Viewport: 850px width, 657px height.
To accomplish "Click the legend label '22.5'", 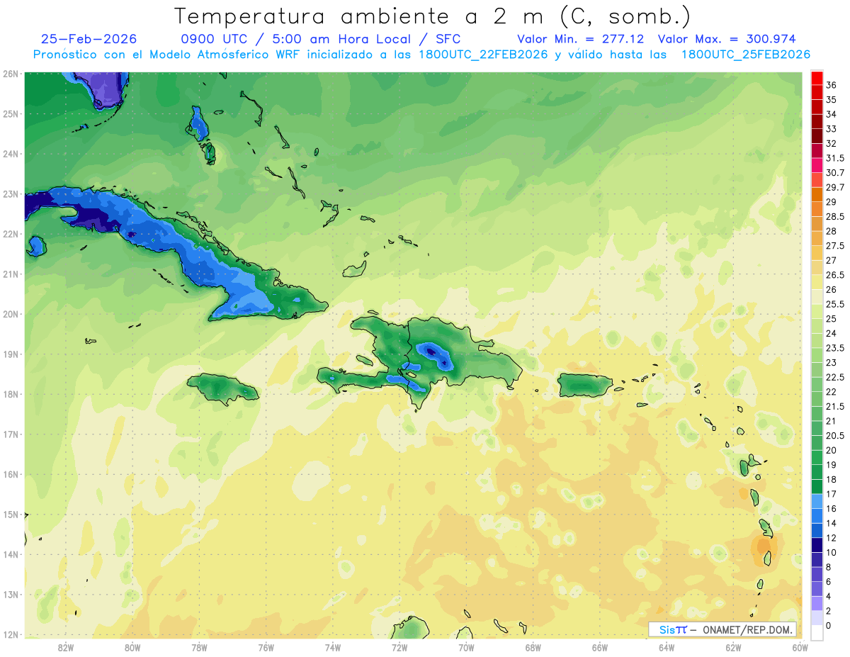I will pos(835,377).
